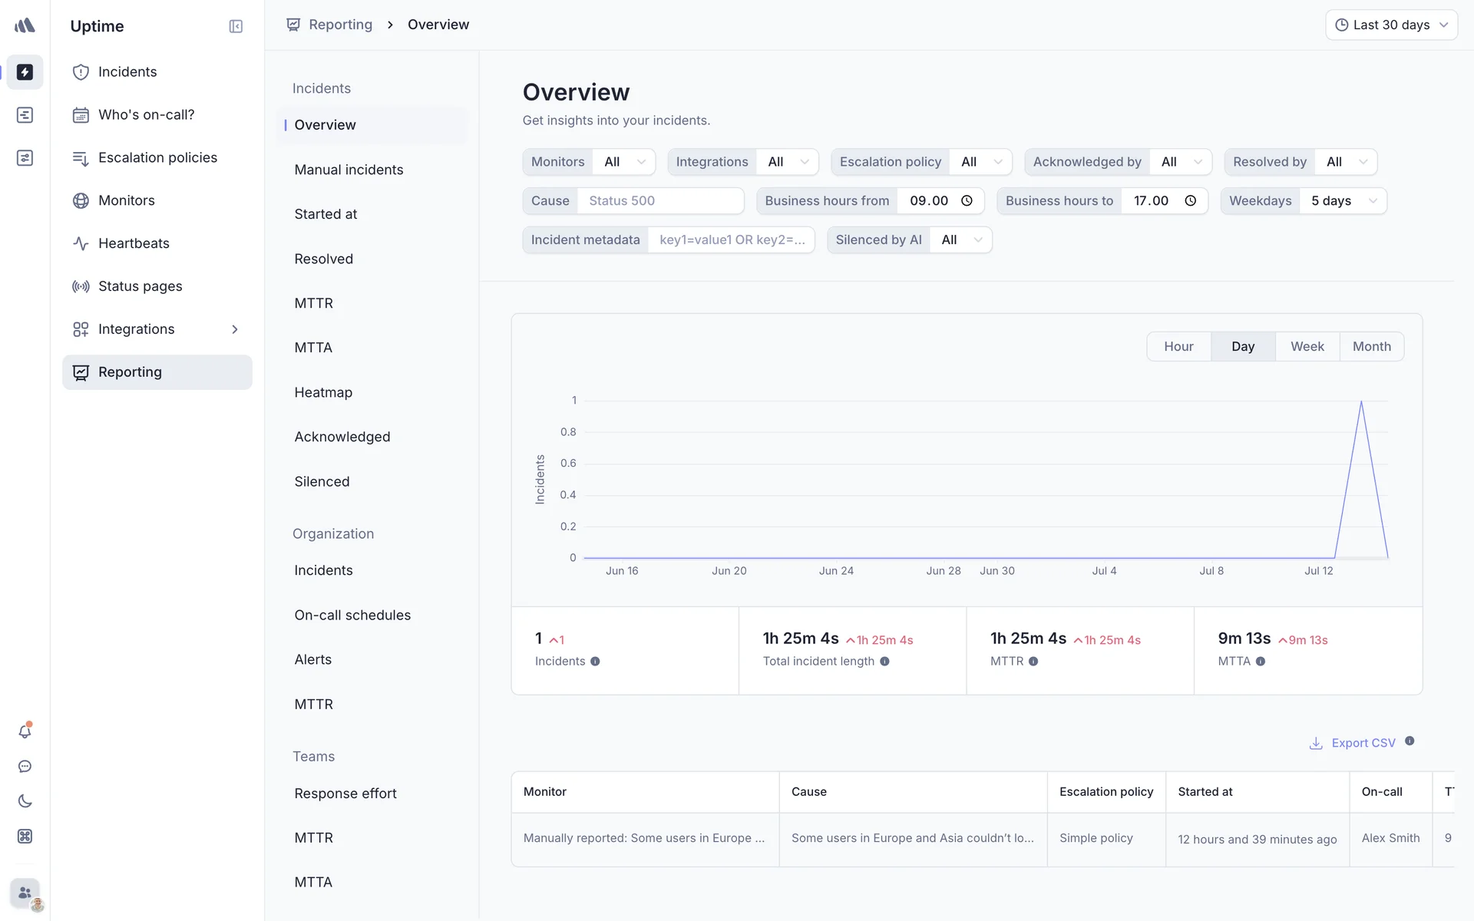Click the Uptime lightning icon in rail
This screenshot has height=921, width=1474.
tap(25, 72)
